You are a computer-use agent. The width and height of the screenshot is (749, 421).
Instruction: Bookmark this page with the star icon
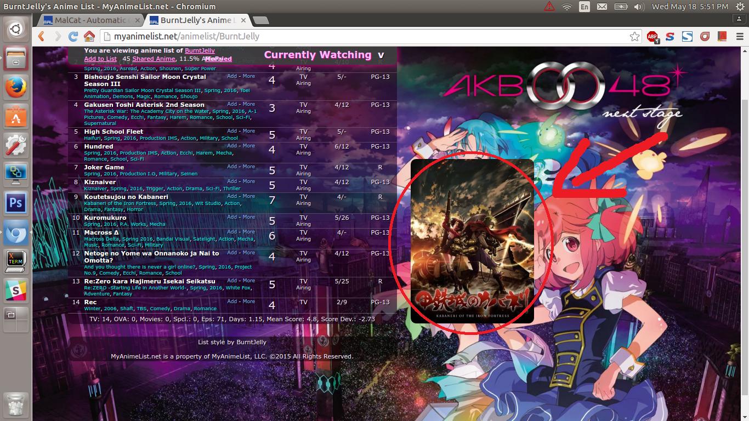634,37
